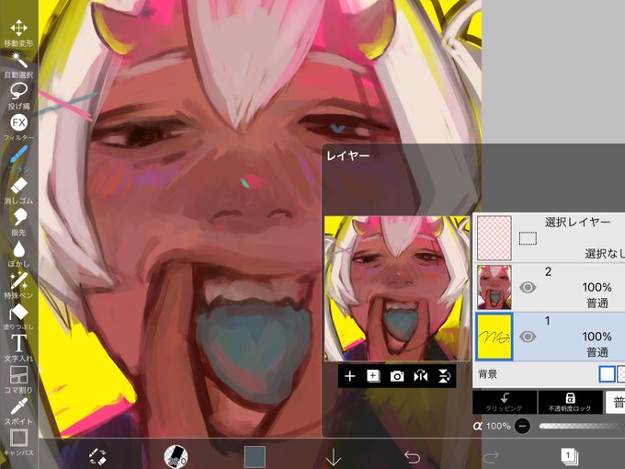Open the FX フィルター filter tool

point(18,128)
